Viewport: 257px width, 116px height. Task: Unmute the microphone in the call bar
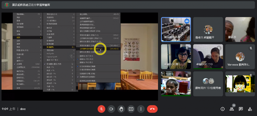(101, 109)
